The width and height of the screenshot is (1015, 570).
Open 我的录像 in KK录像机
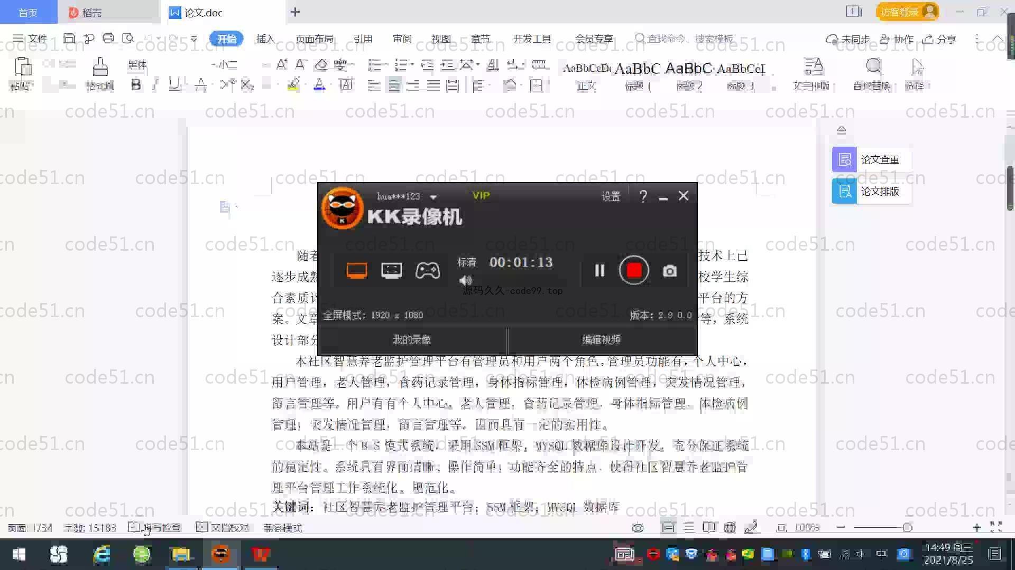[x=412, y=339]
